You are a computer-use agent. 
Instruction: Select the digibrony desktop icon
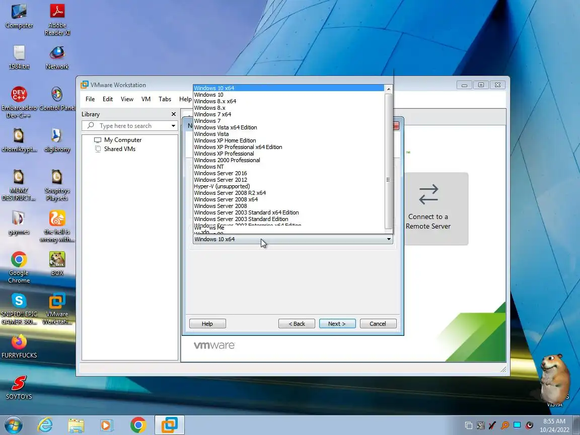click(57, 140)
